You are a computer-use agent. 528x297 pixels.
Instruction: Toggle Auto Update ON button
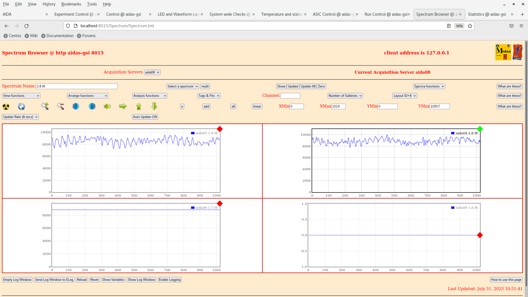click(x=145, y=117)
